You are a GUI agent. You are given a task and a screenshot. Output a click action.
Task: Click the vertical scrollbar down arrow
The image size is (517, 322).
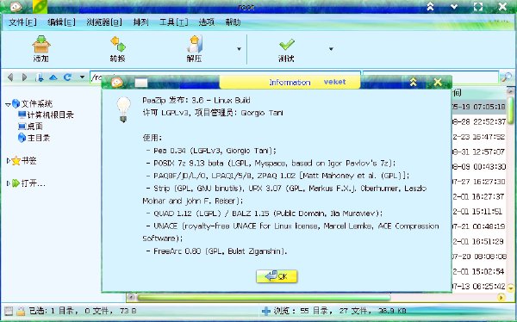tap(511, 289)
